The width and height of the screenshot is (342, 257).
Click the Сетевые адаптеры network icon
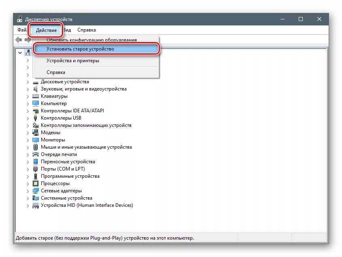tap(35, 191)
